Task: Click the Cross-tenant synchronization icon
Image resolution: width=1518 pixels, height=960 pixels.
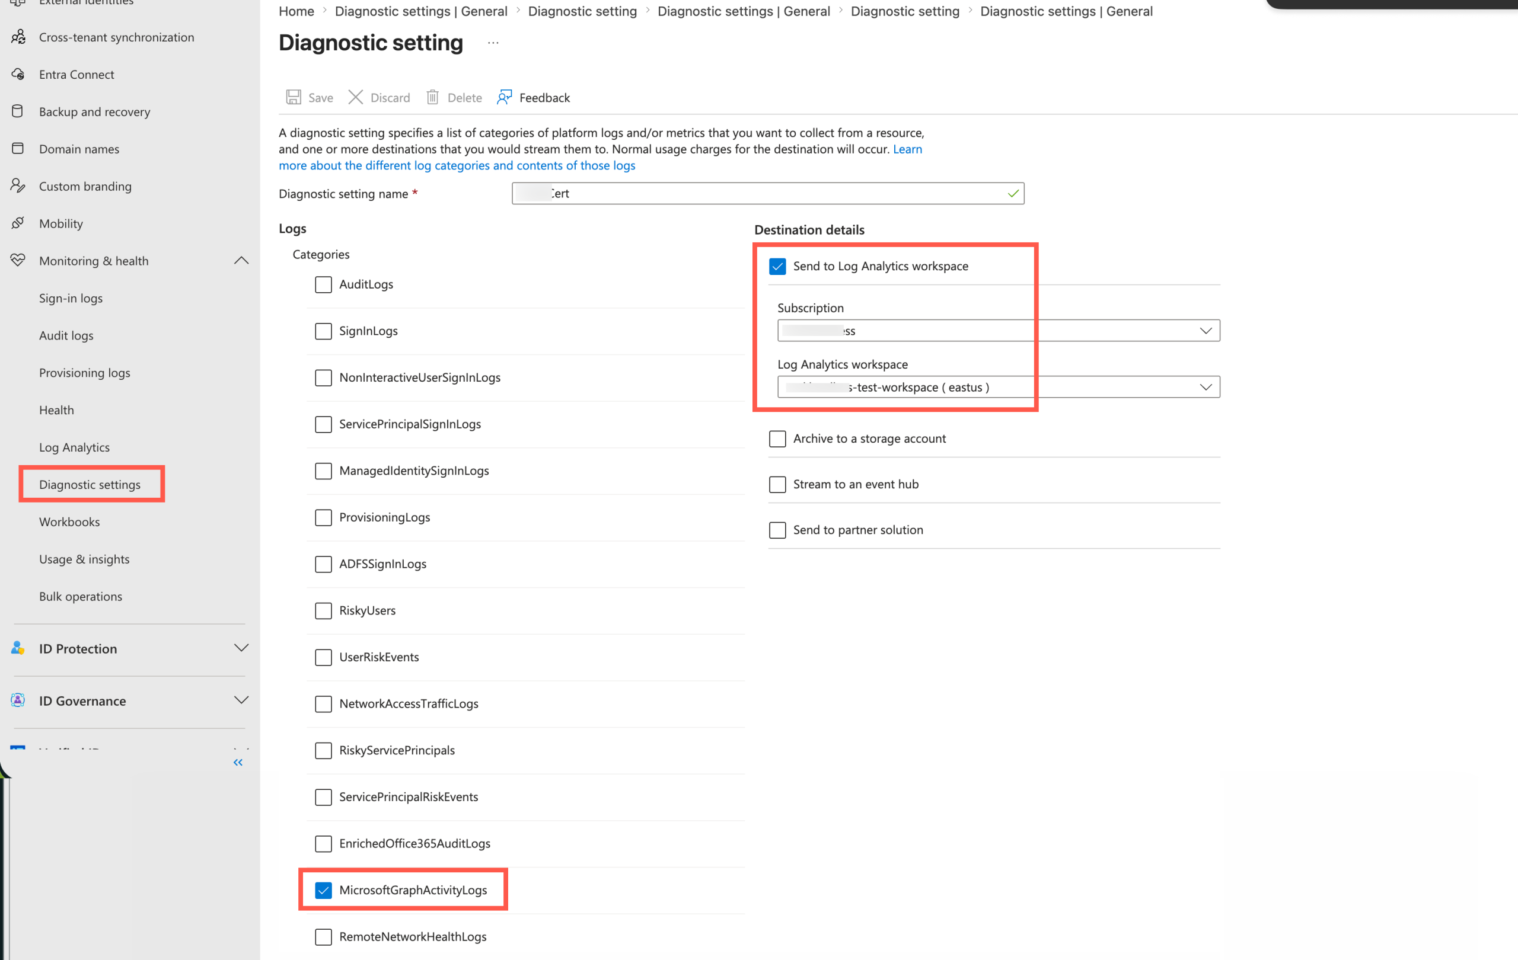Action: click(18, 37)
